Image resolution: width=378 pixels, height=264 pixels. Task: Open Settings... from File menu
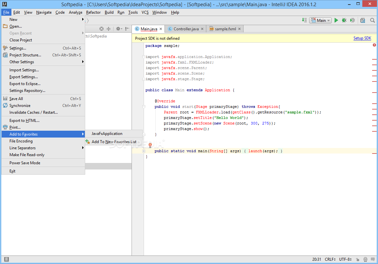(43, 48)
